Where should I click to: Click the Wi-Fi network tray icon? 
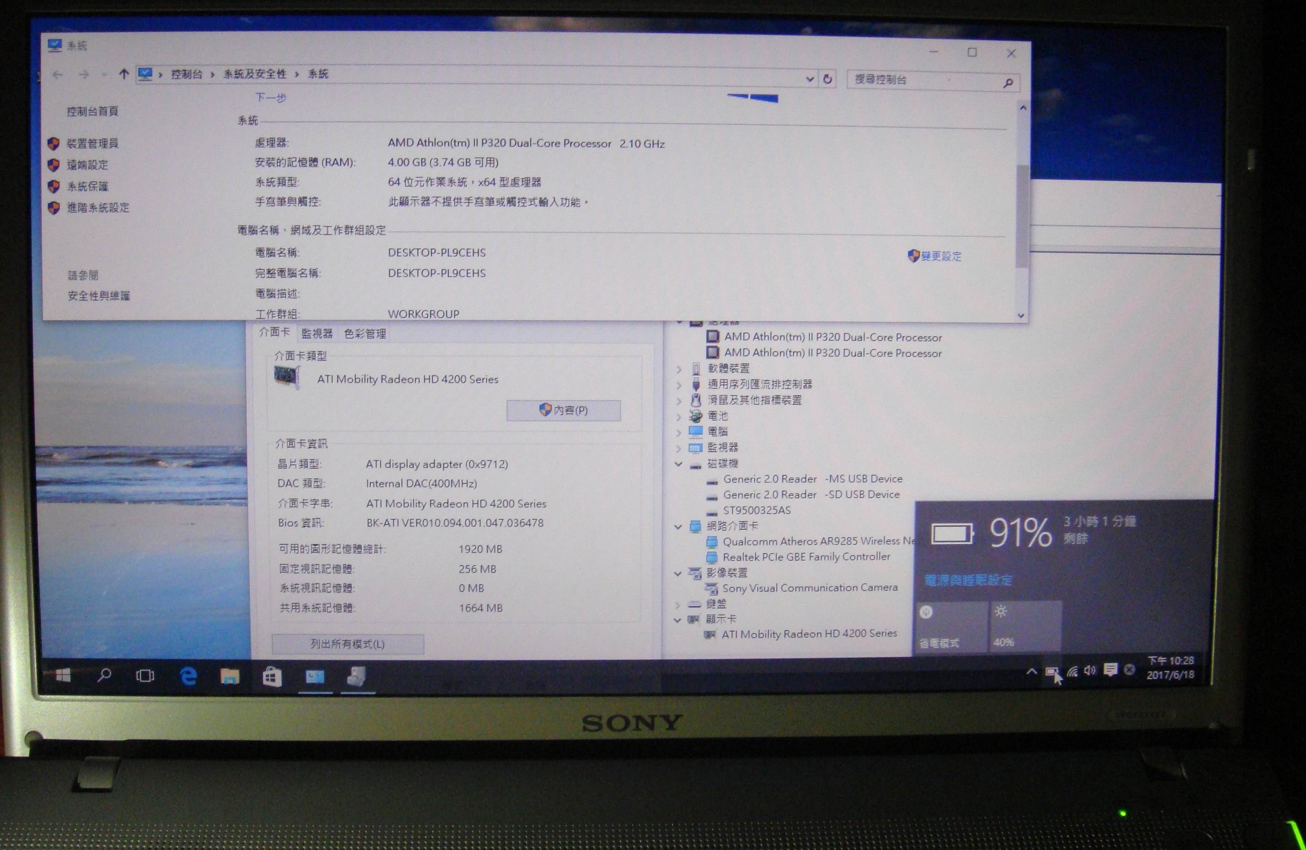[x=1071, y=671]
